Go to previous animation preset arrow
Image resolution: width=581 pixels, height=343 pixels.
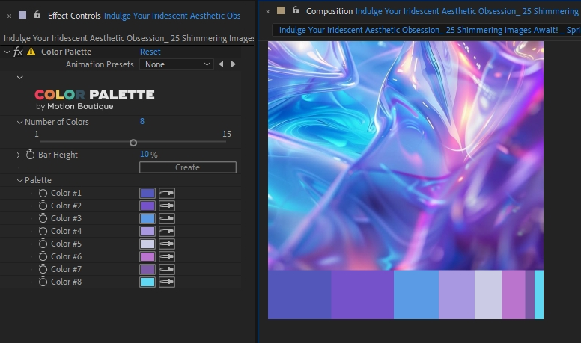(x=221, y=64)
